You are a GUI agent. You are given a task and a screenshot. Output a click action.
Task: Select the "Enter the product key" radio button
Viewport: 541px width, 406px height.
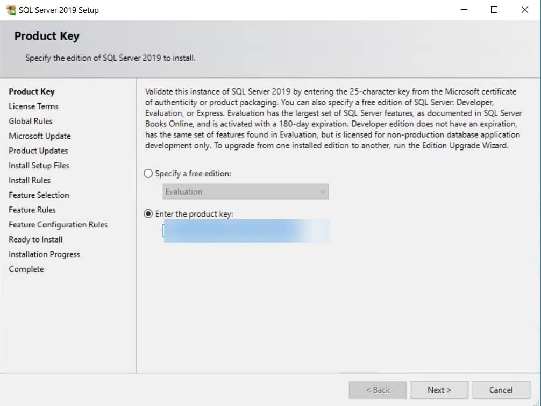(147, 213)
